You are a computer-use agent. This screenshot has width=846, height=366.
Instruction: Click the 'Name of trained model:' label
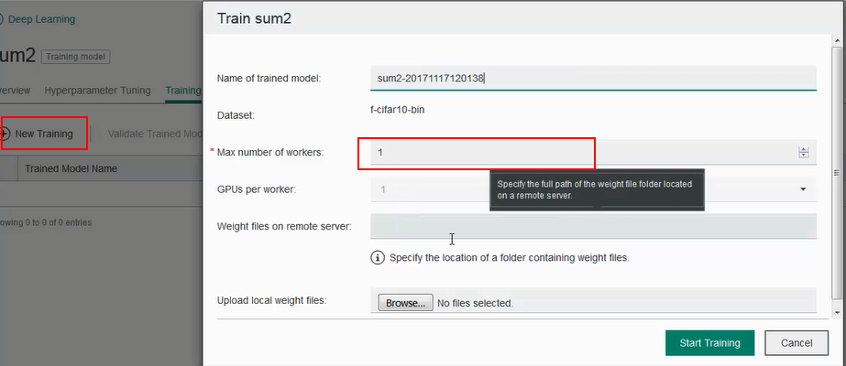269,79
